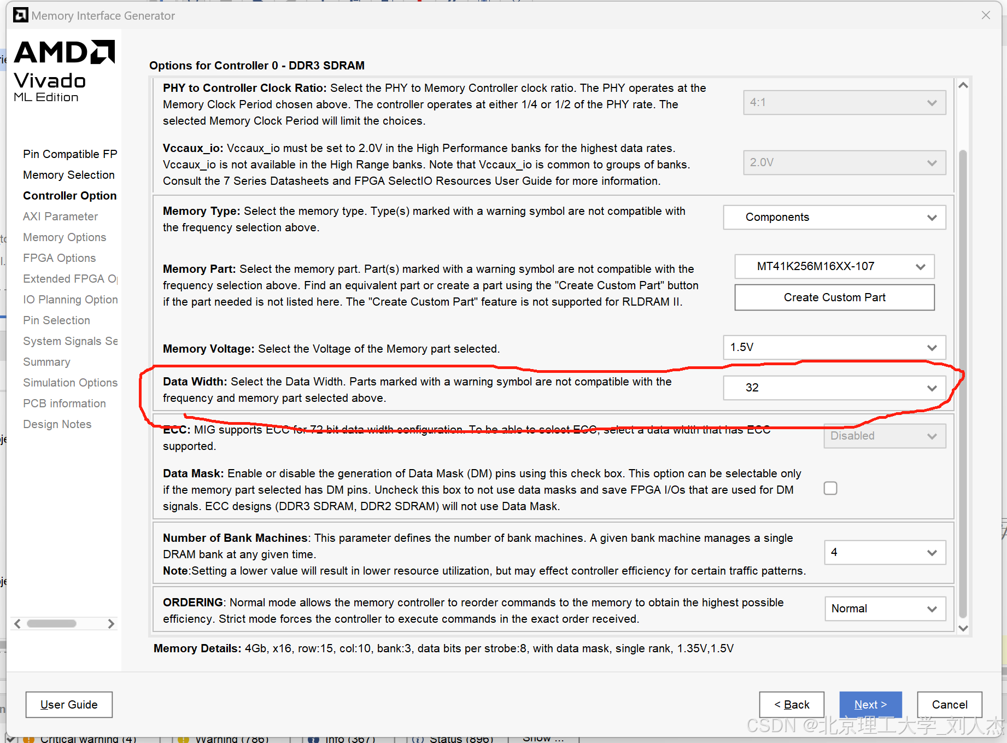This screenshot has width=1007, height=743.
Task: Proceed with the Next button
Action: pyautogui.click(x=870, y=705)
